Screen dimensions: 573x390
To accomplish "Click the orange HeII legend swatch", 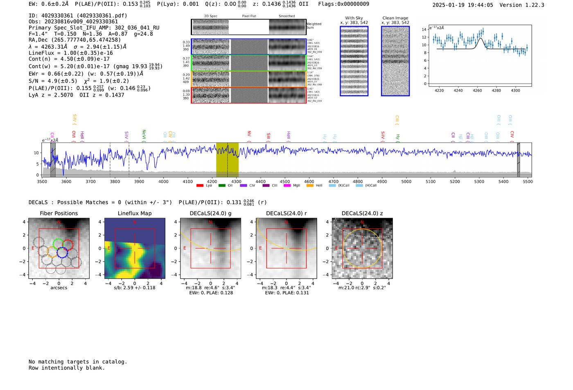I will 310,186.
